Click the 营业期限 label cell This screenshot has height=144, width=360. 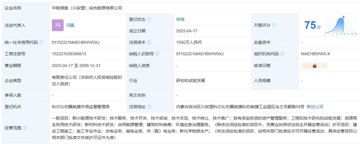[x=26, y=66]
